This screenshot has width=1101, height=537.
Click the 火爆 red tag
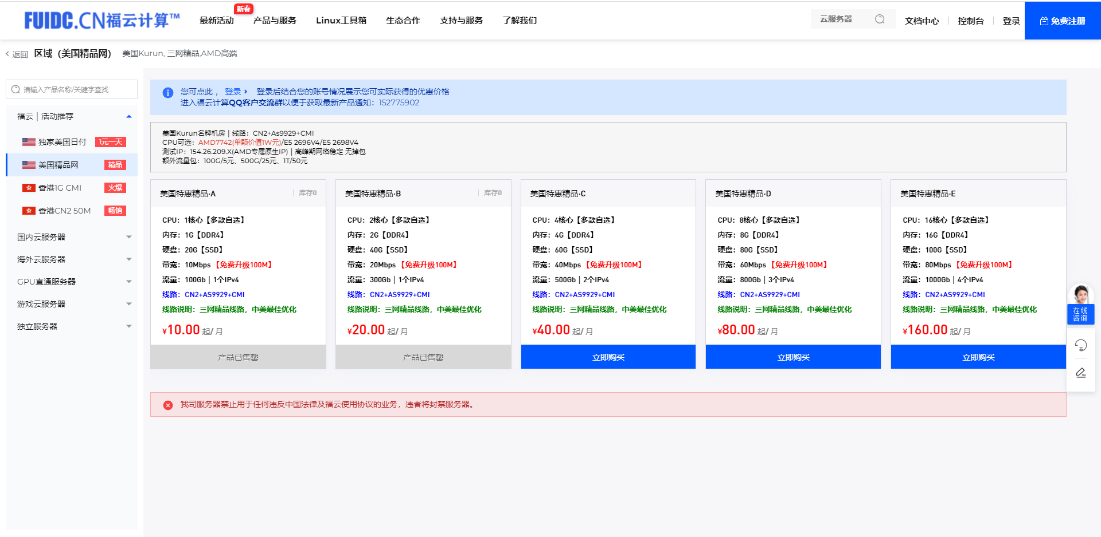(x=115, y=188)
